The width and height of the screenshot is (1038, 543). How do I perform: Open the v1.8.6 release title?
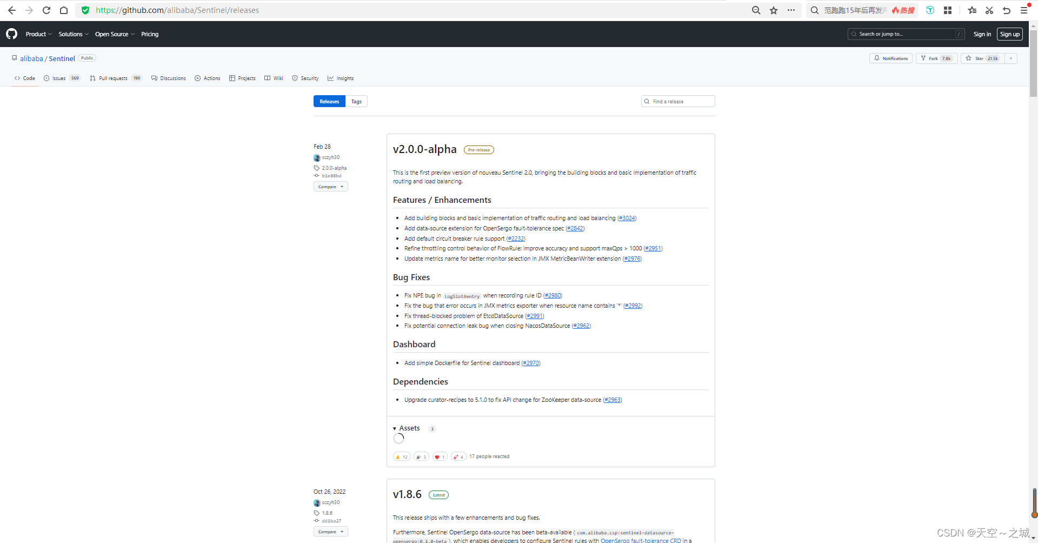(407, 494)
